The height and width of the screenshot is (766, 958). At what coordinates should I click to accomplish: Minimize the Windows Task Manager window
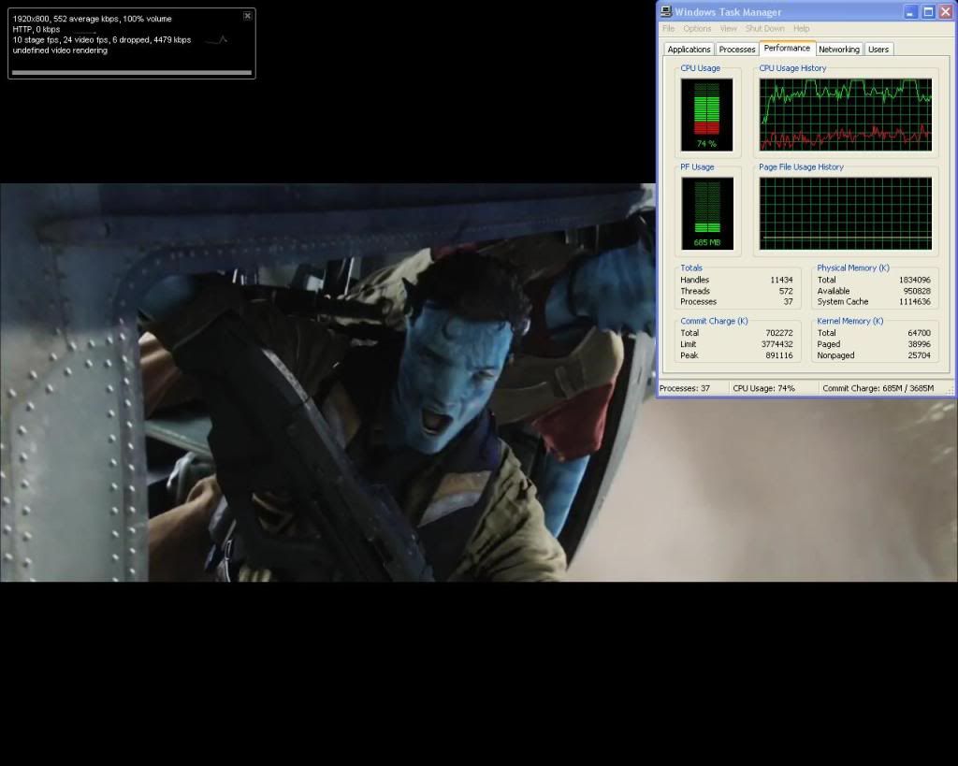point(910,11)
